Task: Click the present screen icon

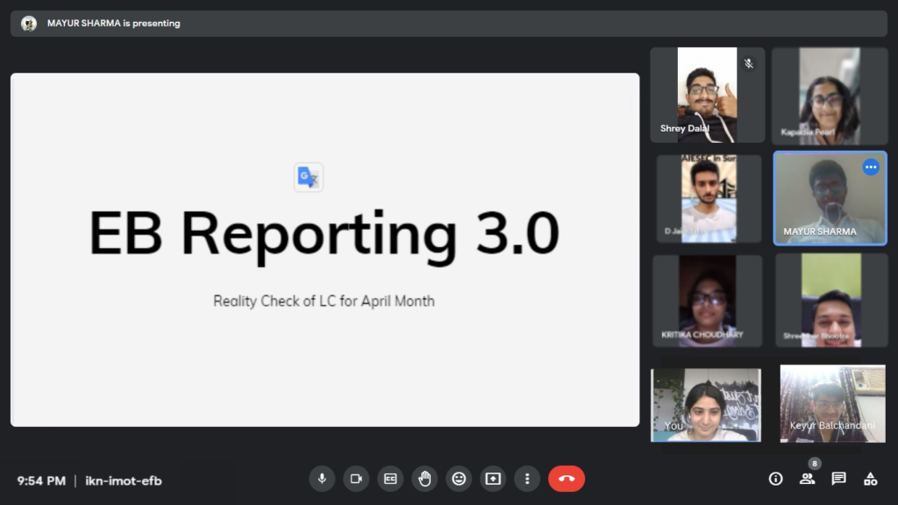Action: (x=493, y=479)
